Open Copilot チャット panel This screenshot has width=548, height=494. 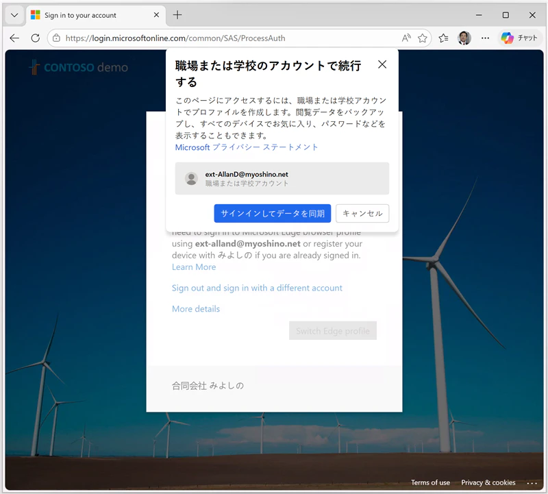tap(520, 38)
